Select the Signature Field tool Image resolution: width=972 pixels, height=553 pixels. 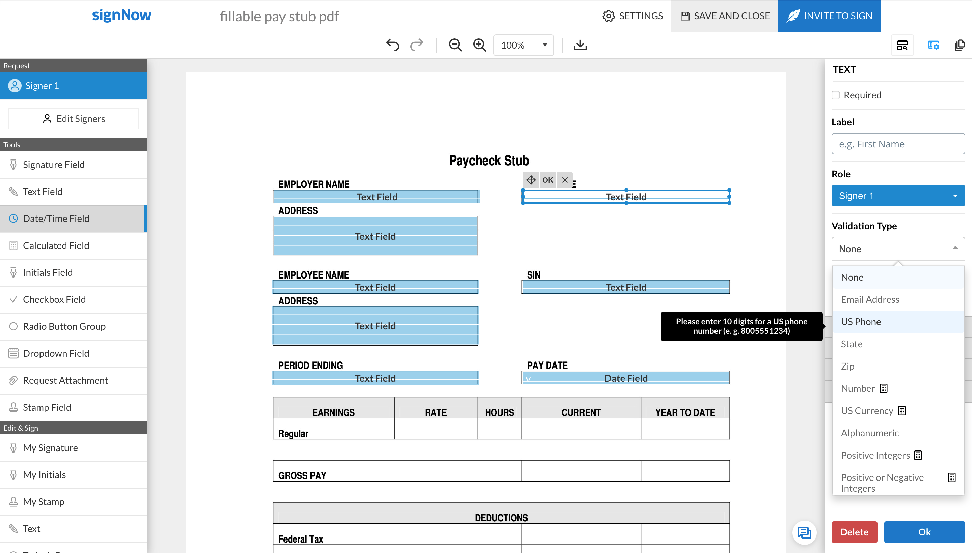coord(53,165)
